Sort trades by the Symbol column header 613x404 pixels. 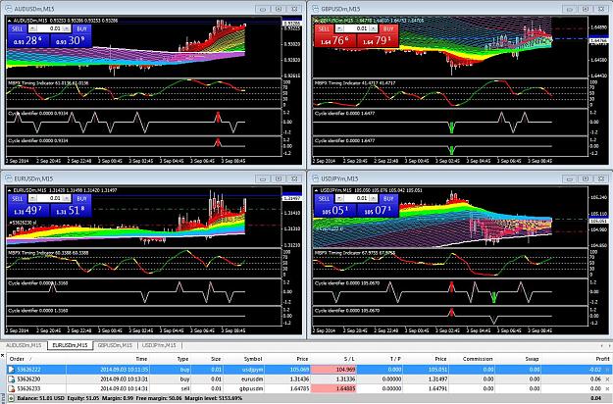click(x=244, y=359)
